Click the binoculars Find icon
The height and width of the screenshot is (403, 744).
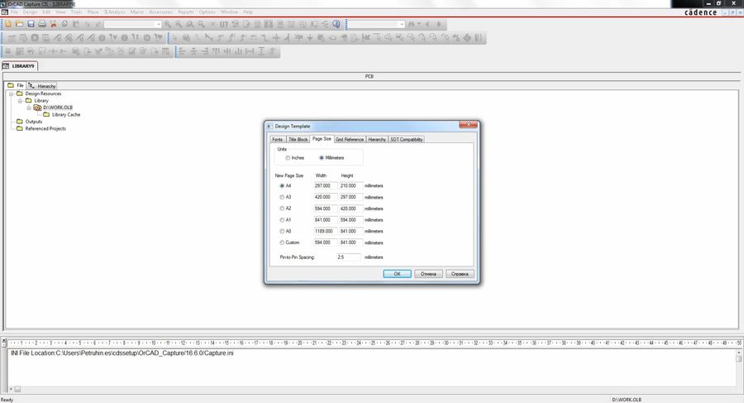coord(412,24)
